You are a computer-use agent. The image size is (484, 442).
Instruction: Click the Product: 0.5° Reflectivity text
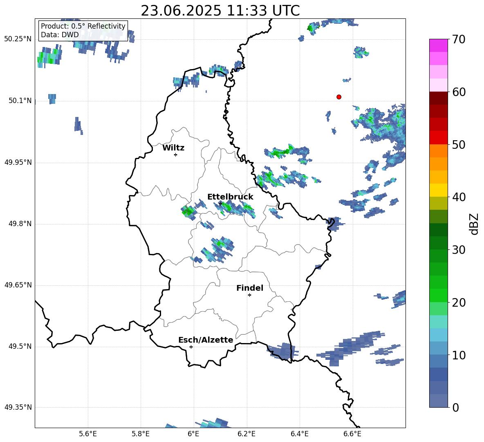[x=83, y=26]
